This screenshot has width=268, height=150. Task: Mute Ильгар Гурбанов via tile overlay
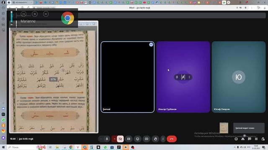tap(183, 77)
